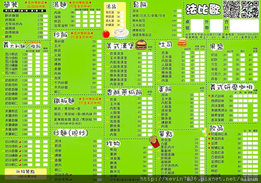Click the toast sandwich icon beside 吐司
The height and width of the screenshot is (183, 261).
pyautogui.click(x=182, y=42)
